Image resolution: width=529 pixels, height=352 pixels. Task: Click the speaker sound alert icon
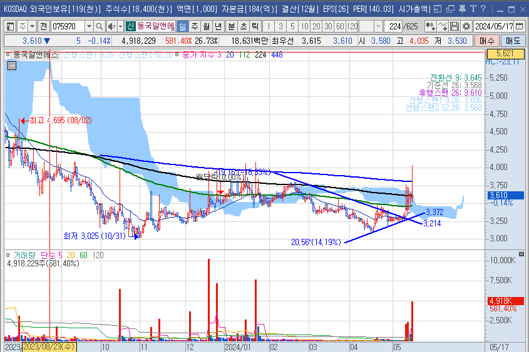pyautogui.click(x=111, y=26)
